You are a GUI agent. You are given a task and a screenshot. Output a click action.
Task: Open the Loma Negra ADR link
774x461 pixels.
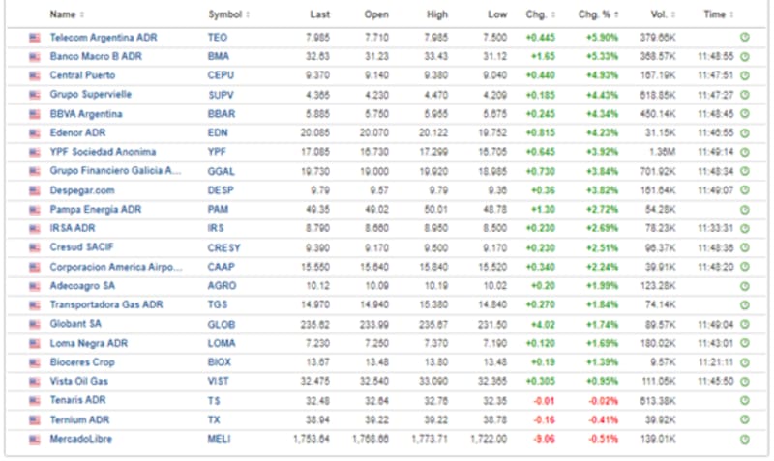[90, 343]
